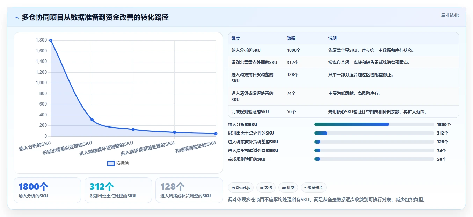This screenshot has height=217, width=473.
Task: Select the 数据卡片 tag chip
Action: 313,188
